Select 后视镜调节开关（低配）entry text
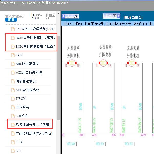154x154 pixels. tap(33, 125)
